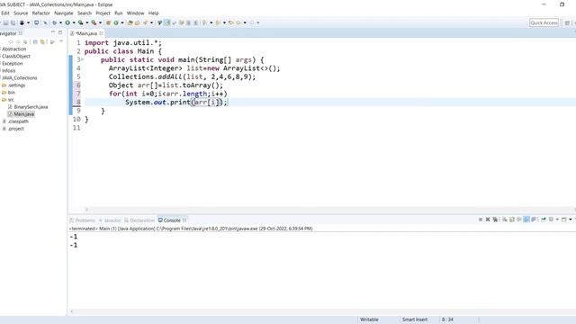Viewport: 576px width, 324px height.
Task: Select BinarySerch.java in Navigator tree
Action: [31, 107]
